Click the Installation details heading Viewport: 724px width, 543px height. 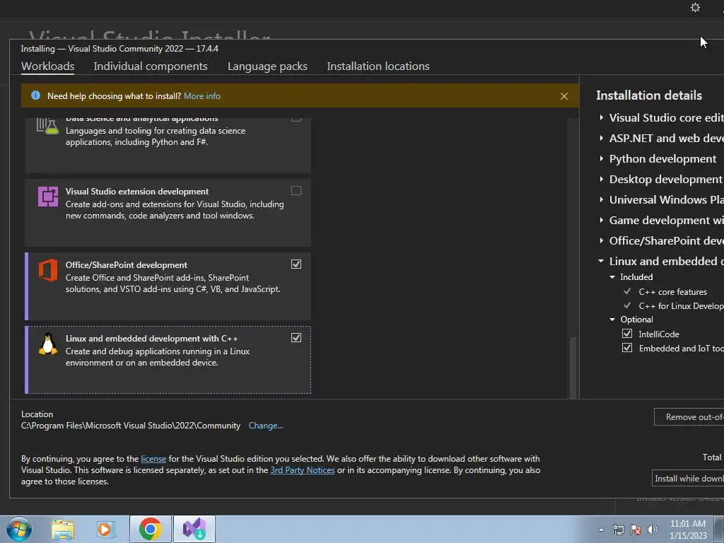click(649, 95)
